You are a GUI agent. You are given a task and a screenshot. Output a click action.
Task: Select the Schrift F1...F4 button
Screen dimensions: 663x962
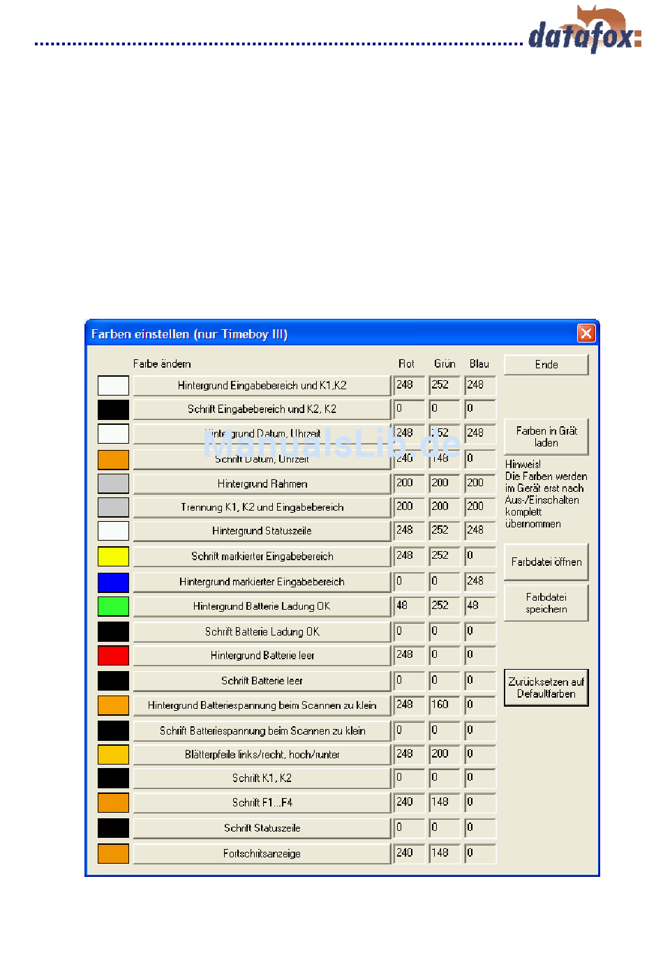262,803
